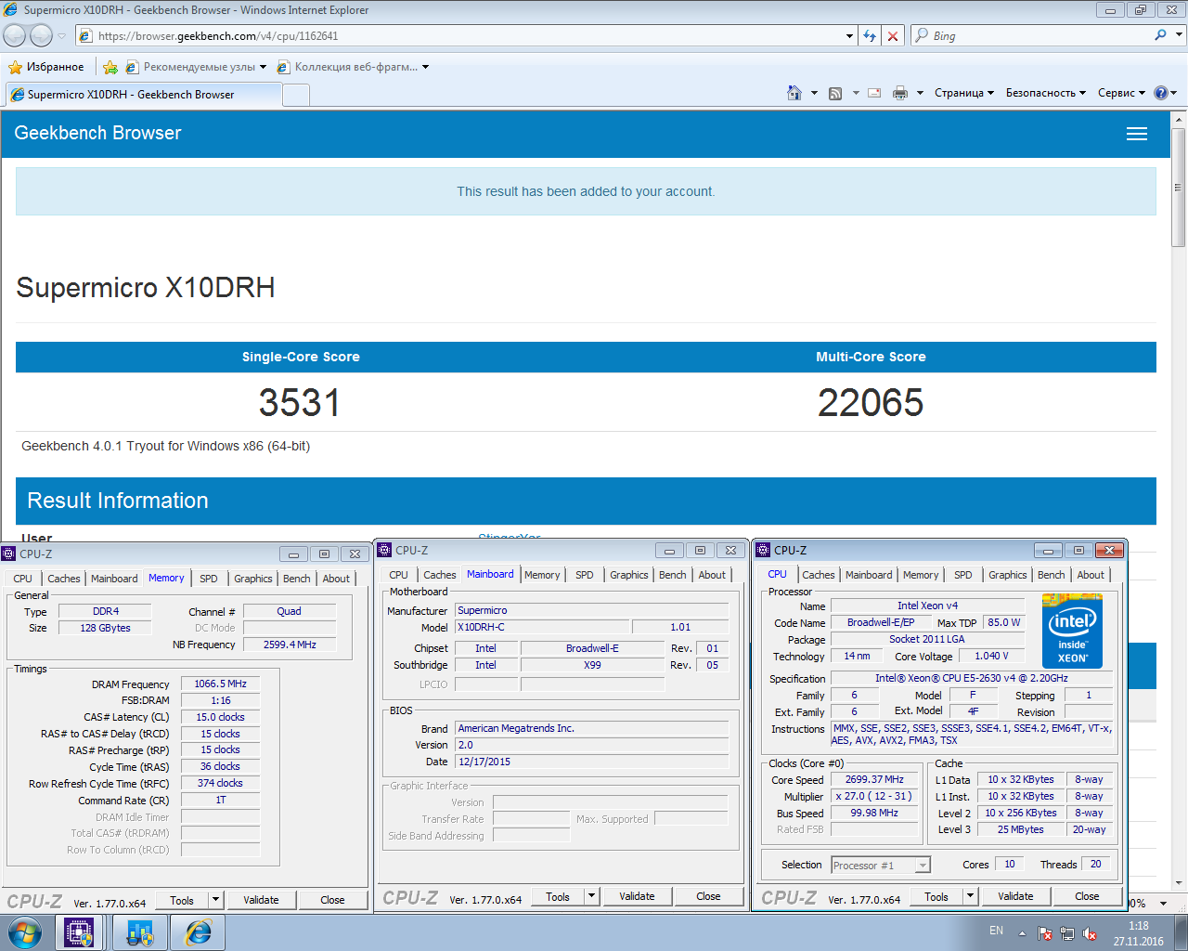Click the Multi-Core score 22065
Screen dimensions: 1188x951
(871, 402)
